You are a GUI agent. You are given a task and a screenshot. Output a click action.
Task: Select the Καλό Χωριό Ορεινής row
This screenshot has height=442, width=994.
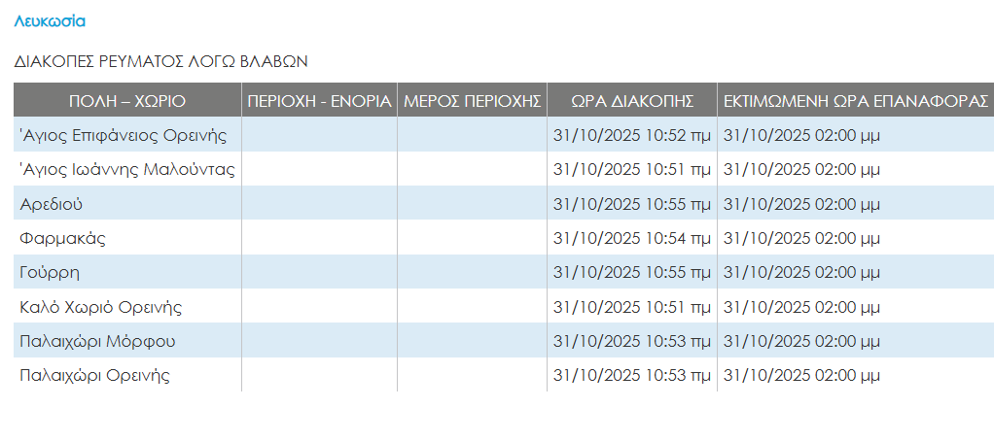[101, 308]
